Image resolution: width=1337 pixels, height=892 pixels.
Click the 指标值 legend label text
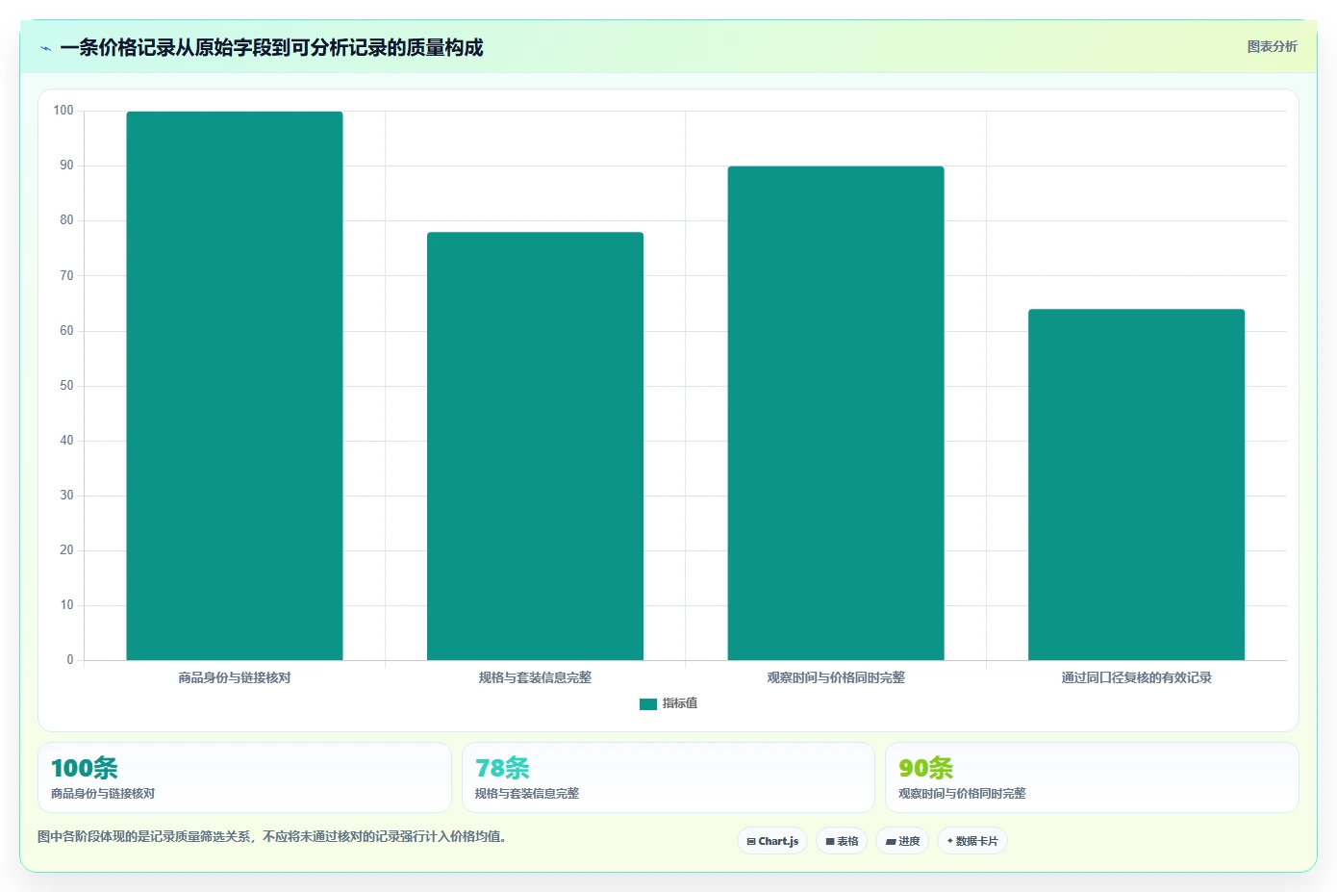tap(680, 703)
